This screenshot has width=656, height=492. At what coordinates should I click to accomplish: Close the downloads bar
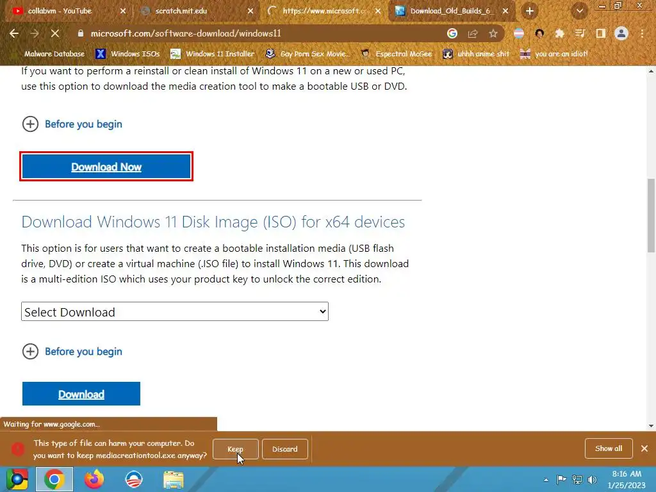[x=644, y=448]
